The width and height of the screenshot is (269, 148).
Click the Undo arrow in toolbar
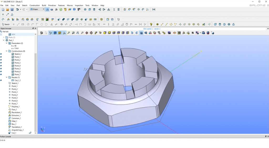[x=17, y=9]
